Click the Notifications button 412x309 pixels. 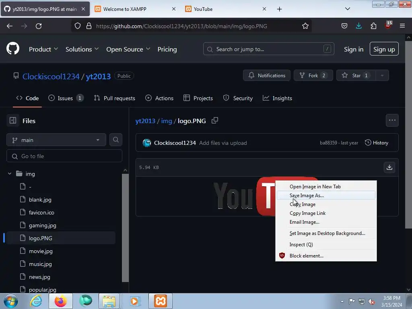coord(266,75)
